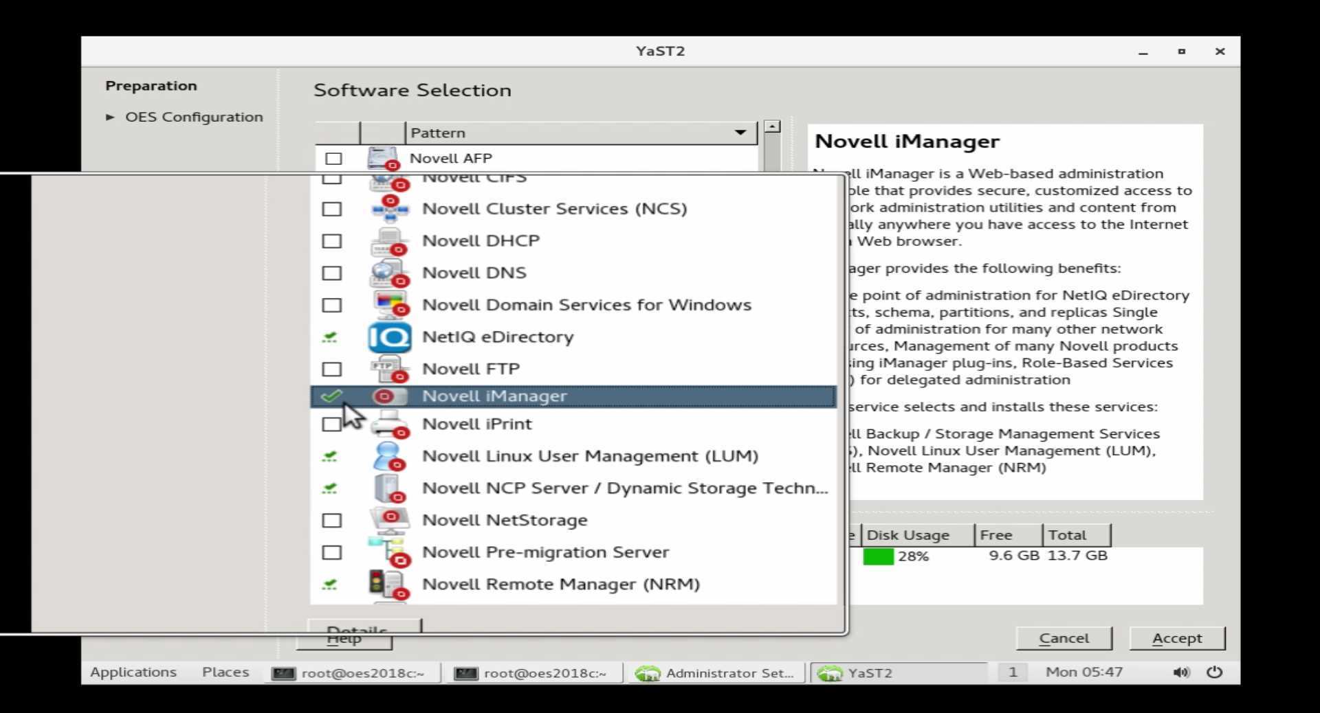Click the Domain Services for Windows icon
This screenshot has height=713, width=1320.
(x=390, y=305)
